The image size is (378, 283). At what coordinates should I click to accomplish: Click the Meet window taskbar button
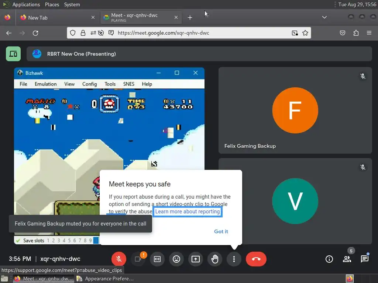[44, 279]
